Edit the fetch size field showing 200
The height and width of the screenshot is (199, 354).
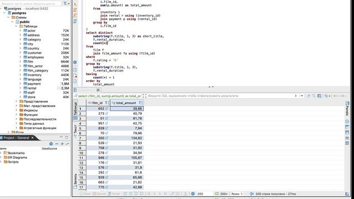tap(204, 194)
